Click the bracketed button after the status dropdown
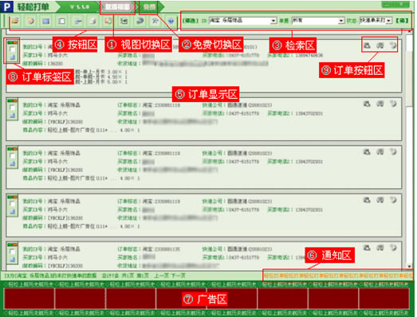The image size is (417, 317). point(402,21)
